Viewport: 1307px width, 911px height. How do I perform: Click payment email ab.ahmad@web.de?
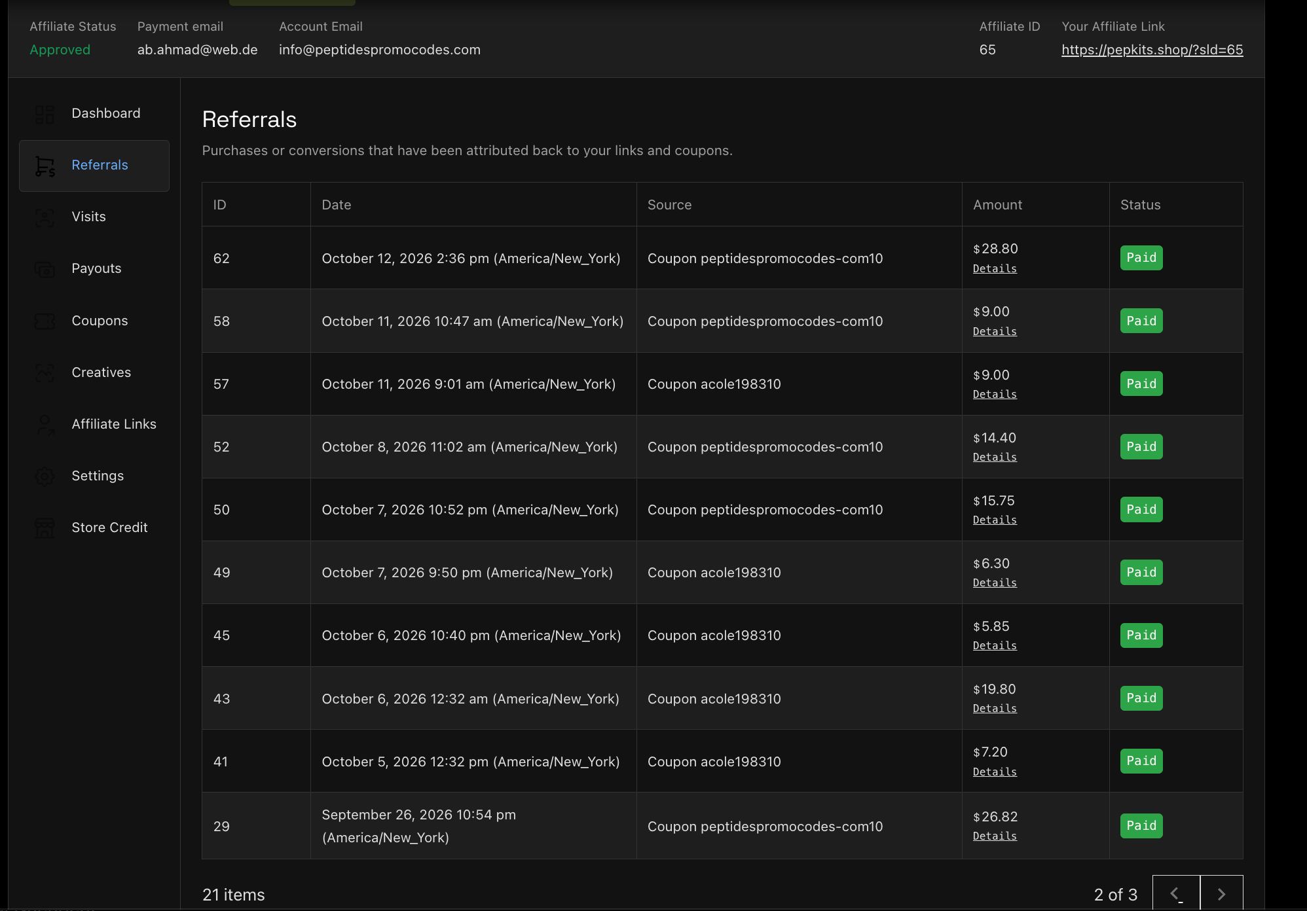[197, 50]
